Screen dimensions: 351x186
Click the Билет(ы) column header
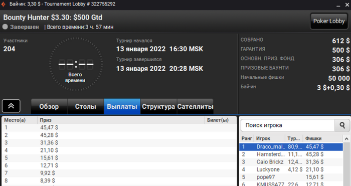point(221,120)
